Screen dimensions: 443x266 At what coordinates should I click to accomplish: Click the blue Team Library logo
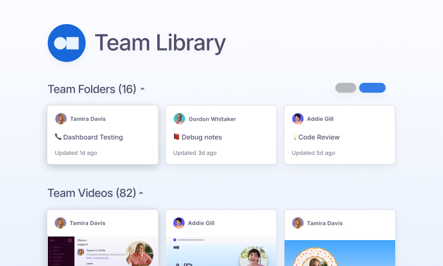67,43
